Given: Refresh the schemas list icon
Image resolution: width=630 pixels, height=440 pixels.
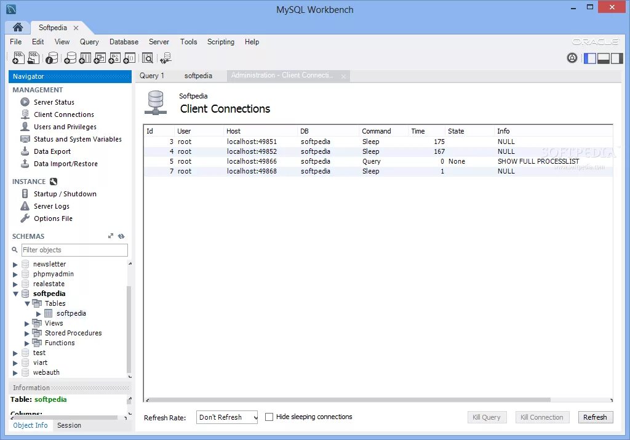Looking at the screenshot, I should pos(121,236).
